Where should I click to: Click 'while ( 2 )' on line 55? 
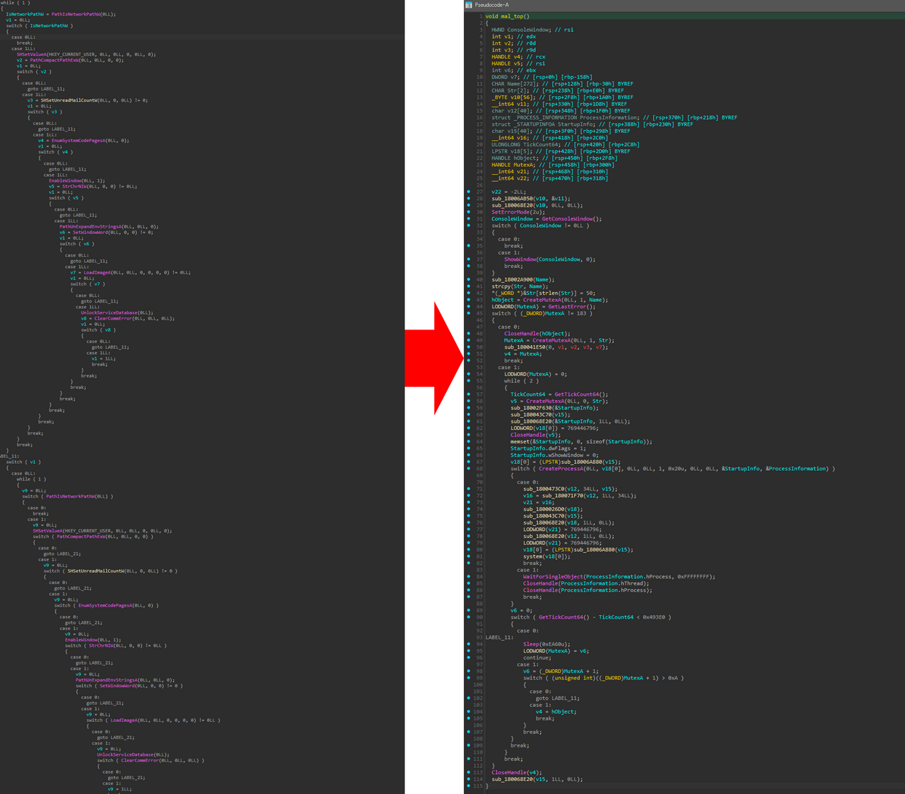tap(522, 381)
